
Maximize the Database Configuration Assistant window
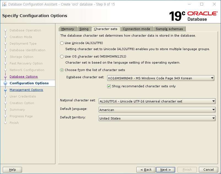click(x=202, y=4)
